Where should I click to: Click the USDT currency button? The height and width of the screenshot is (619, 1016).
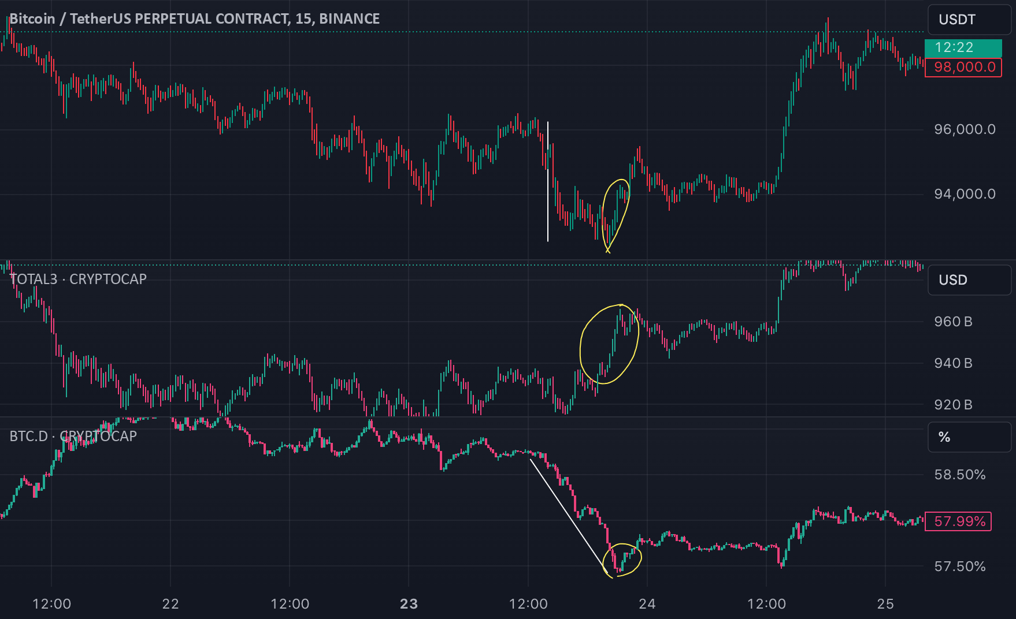[969, 20]
